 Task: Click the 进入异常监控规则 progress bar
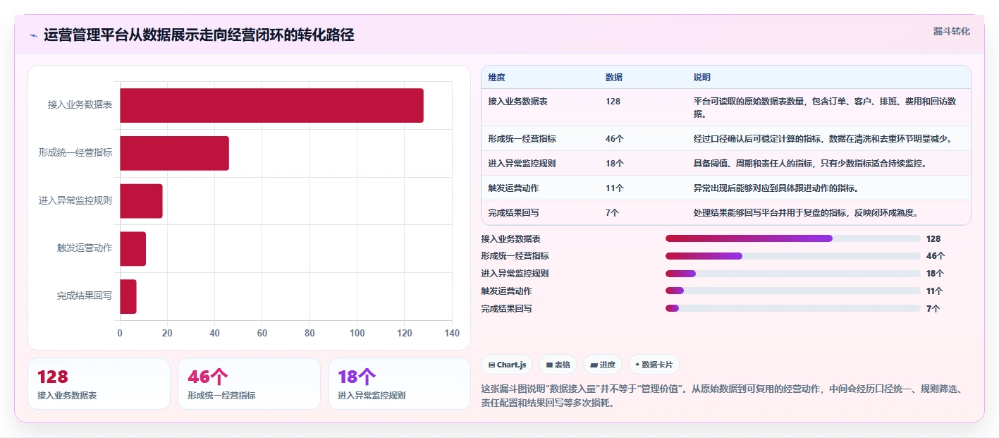[793, 274]
